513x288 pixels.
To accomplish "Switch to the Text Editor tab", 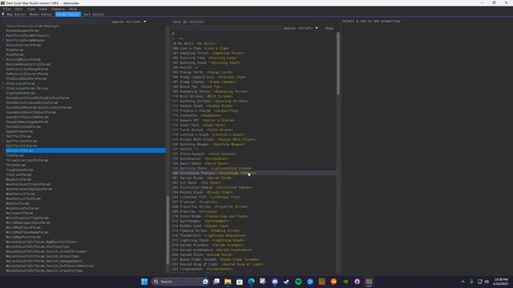I will coord(94,14).
